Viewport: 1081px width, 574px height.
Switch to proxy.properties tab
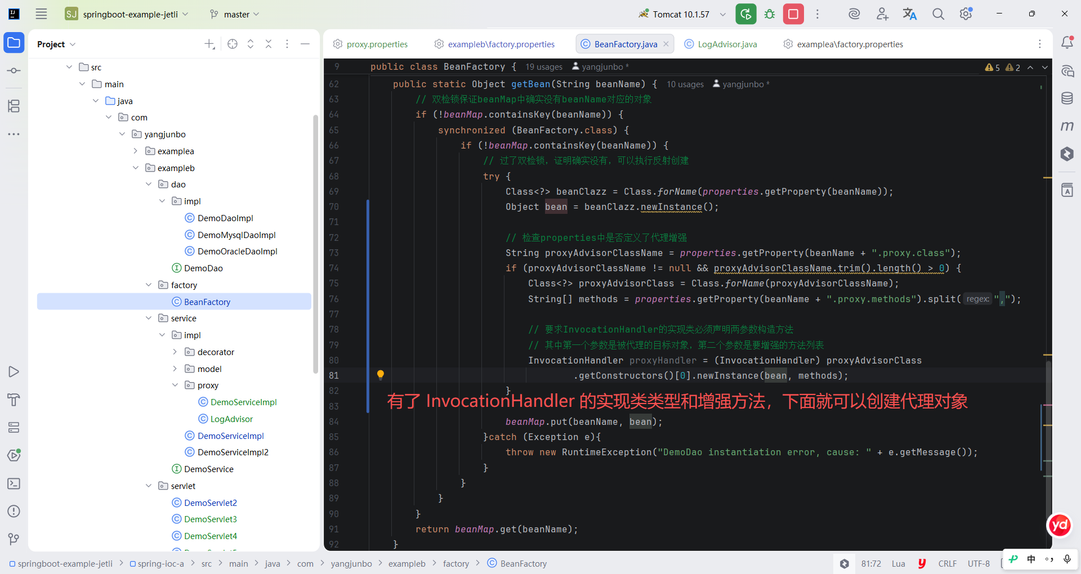[370, 44]
